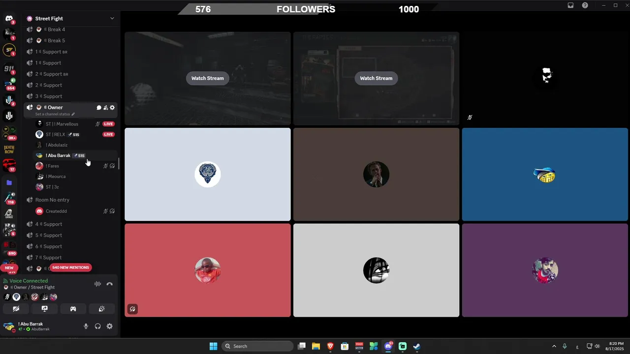The height and width of the screenshot is (354, 630).
Task: Open Discord direct messages home icon
Action: point(9,18)
